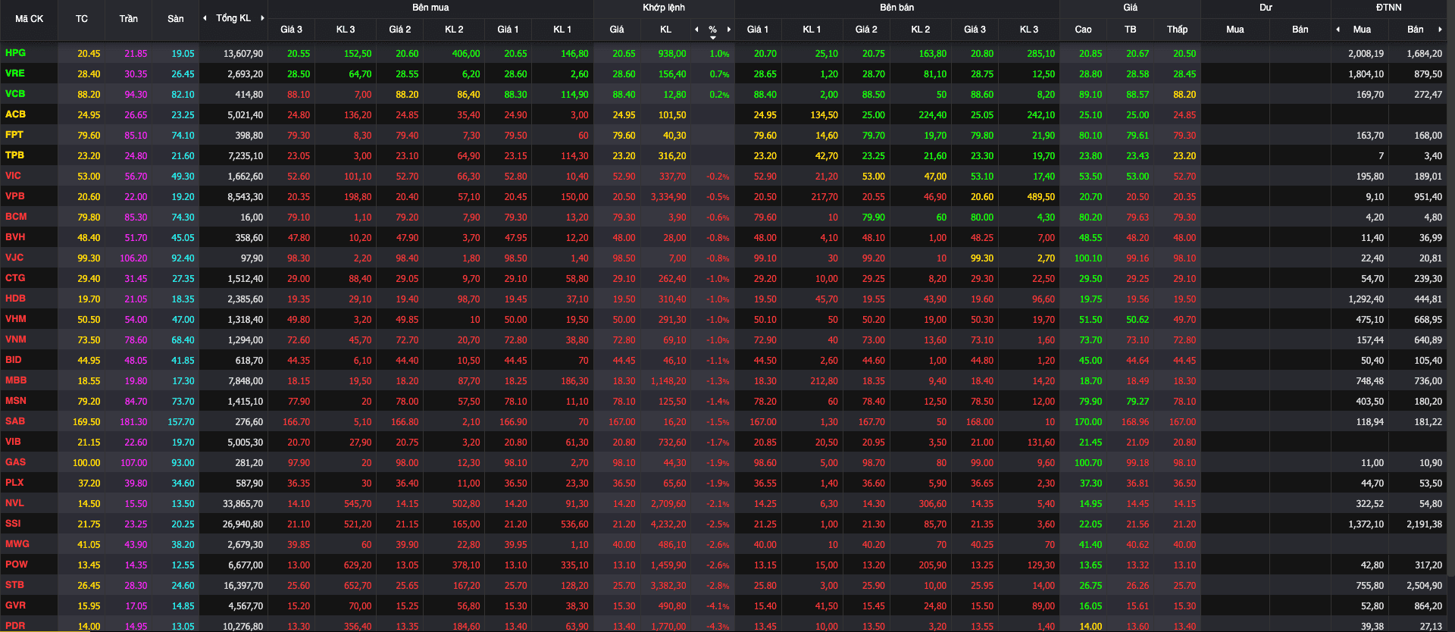Click the Bán header under Dư

[1300, 30]
